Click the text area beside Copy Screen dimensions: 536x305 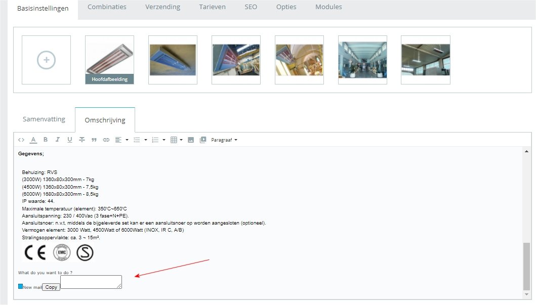pyautogui.click(x=91, y=282)
